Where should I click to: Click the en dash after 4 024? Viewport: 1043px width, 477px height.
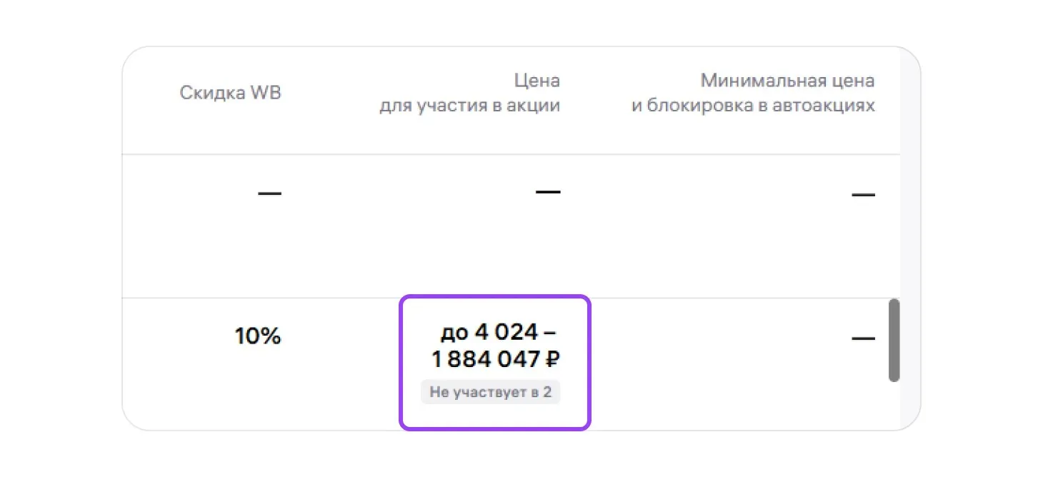[552, 333]
